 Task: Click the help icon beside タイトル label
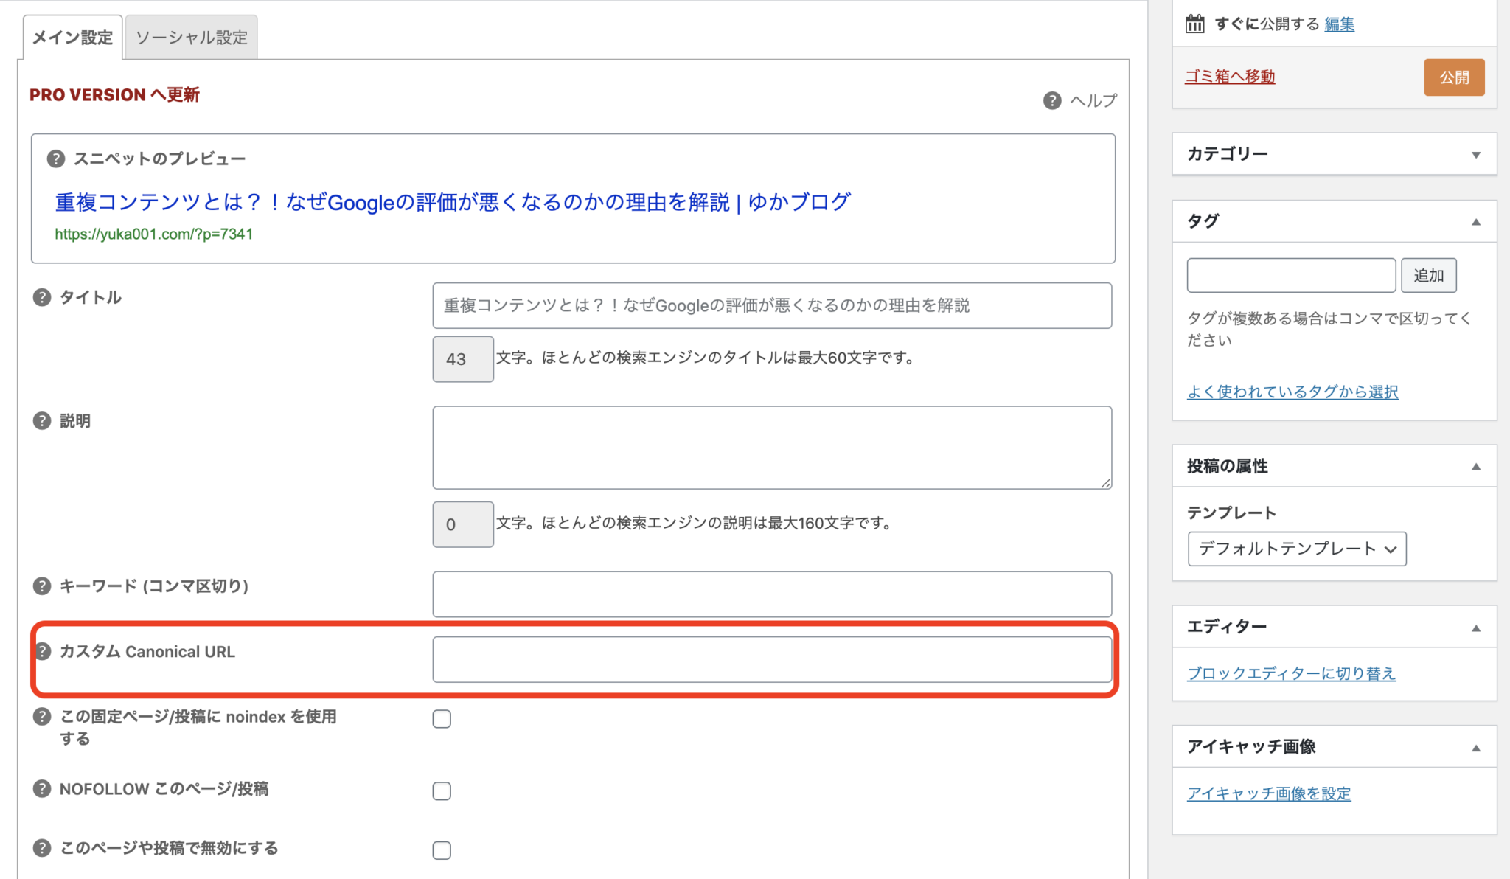pos(42,297)
